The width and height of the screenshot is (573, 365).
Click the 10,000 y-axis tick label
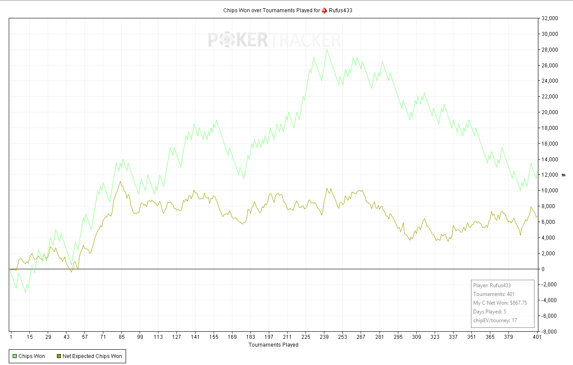pos(550,191)
